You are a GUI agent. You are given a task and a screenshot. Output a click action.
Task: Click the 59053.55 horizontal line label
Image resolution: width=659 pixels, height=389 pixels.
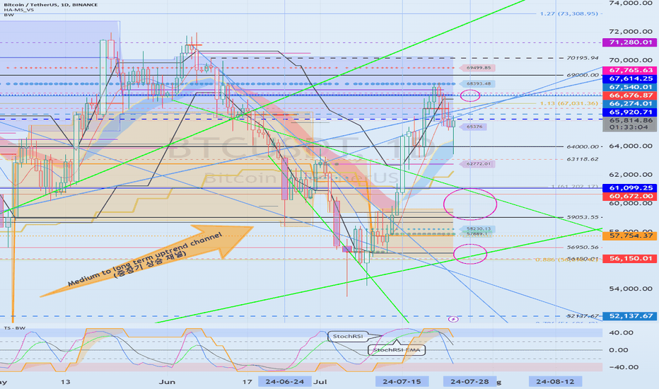pyautogui.click(x=582, y=217)
